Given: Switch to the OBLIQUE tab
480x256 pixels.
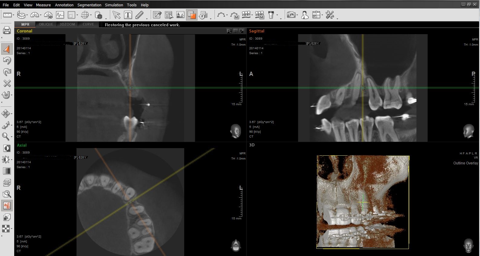Looking at the screenshot, I should pyautogui.click(x=46, y=24).
